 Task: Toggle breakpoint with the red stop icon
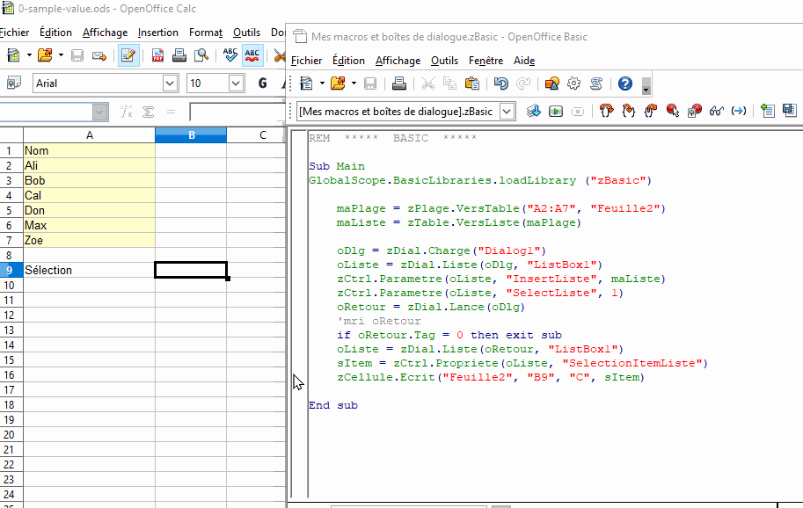[673, 111]
